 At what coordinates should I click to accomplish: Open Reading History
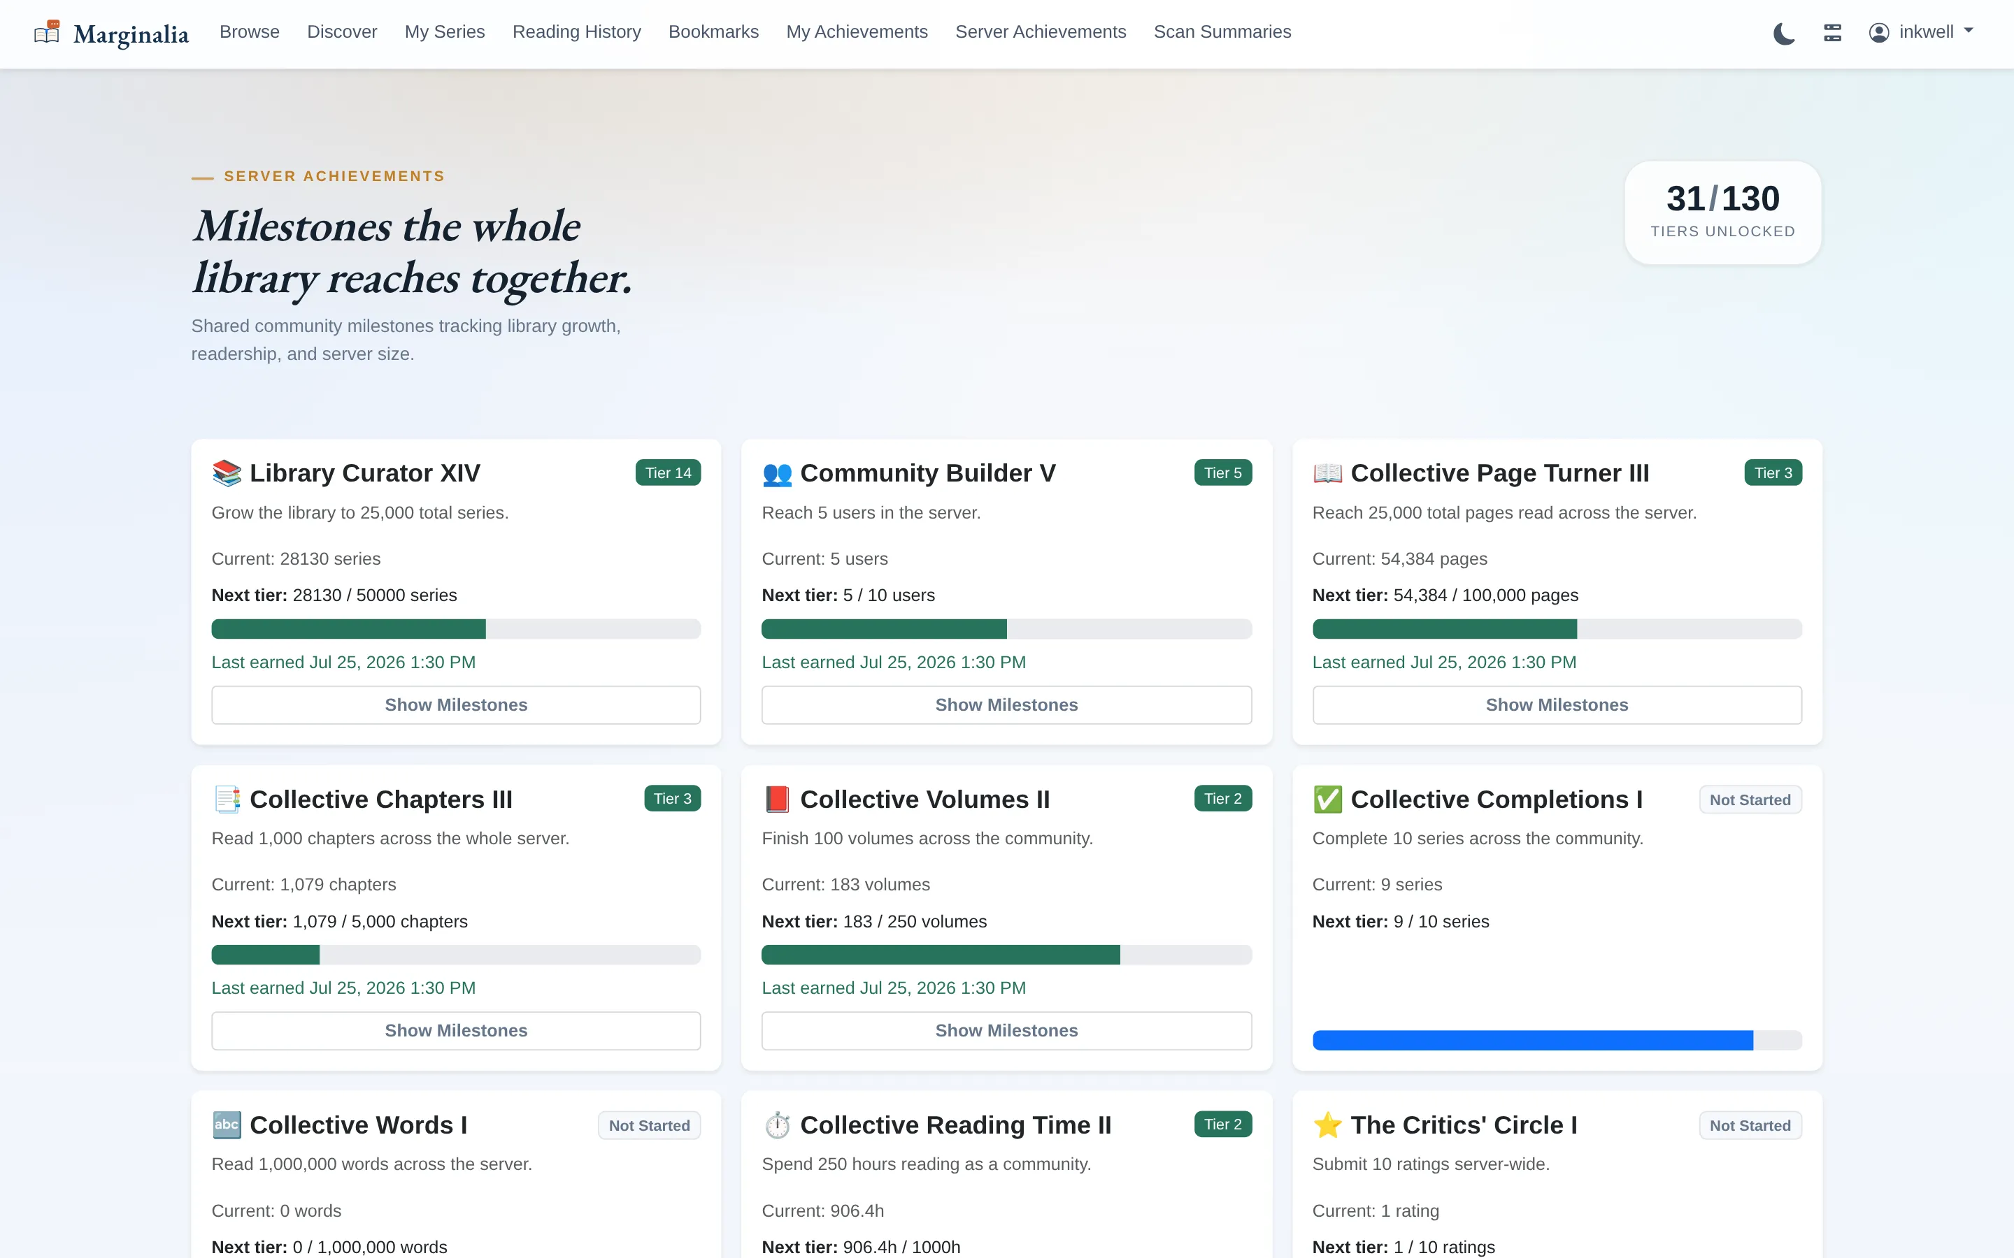click(x=577, y=31)
